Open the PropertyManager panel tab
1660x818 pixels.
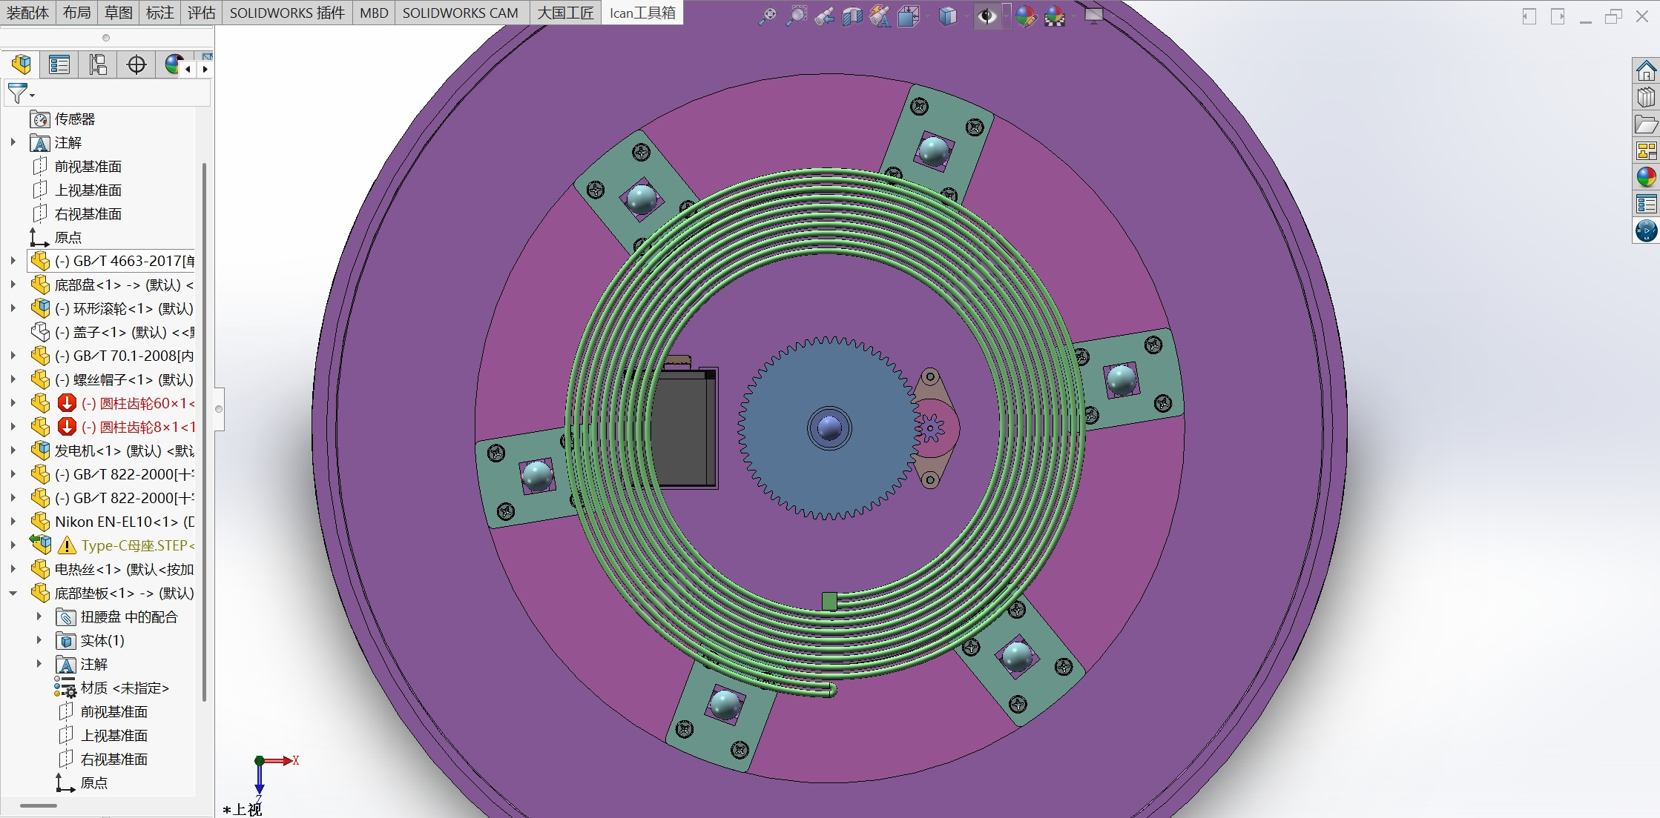[x=59, y=64]
